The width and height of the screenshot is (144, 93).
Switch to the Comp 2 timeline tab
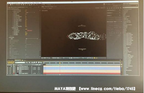(x=24, y=60)
